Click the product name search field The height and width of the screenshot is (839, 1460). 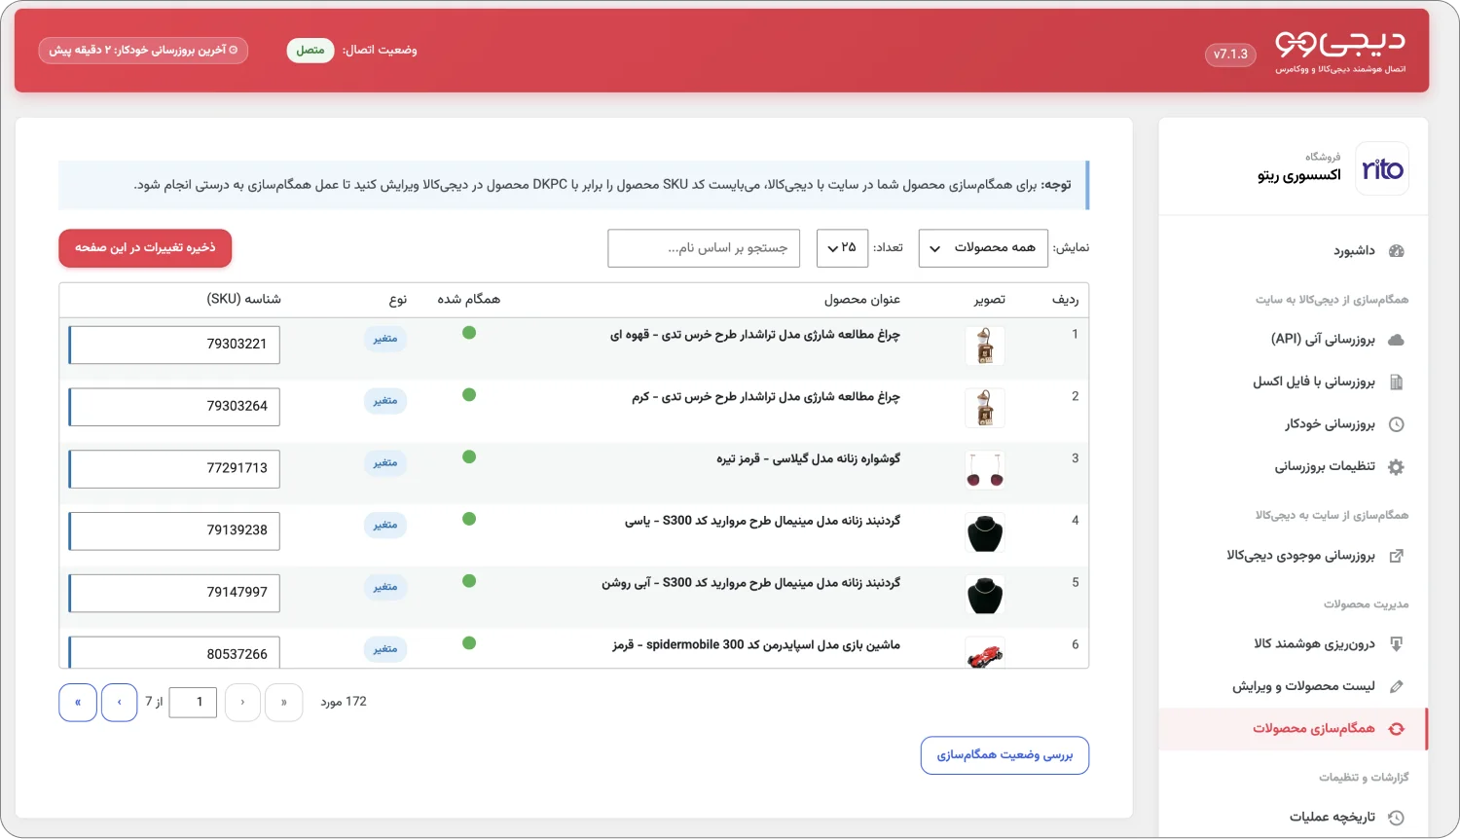[x=704, y=248]
